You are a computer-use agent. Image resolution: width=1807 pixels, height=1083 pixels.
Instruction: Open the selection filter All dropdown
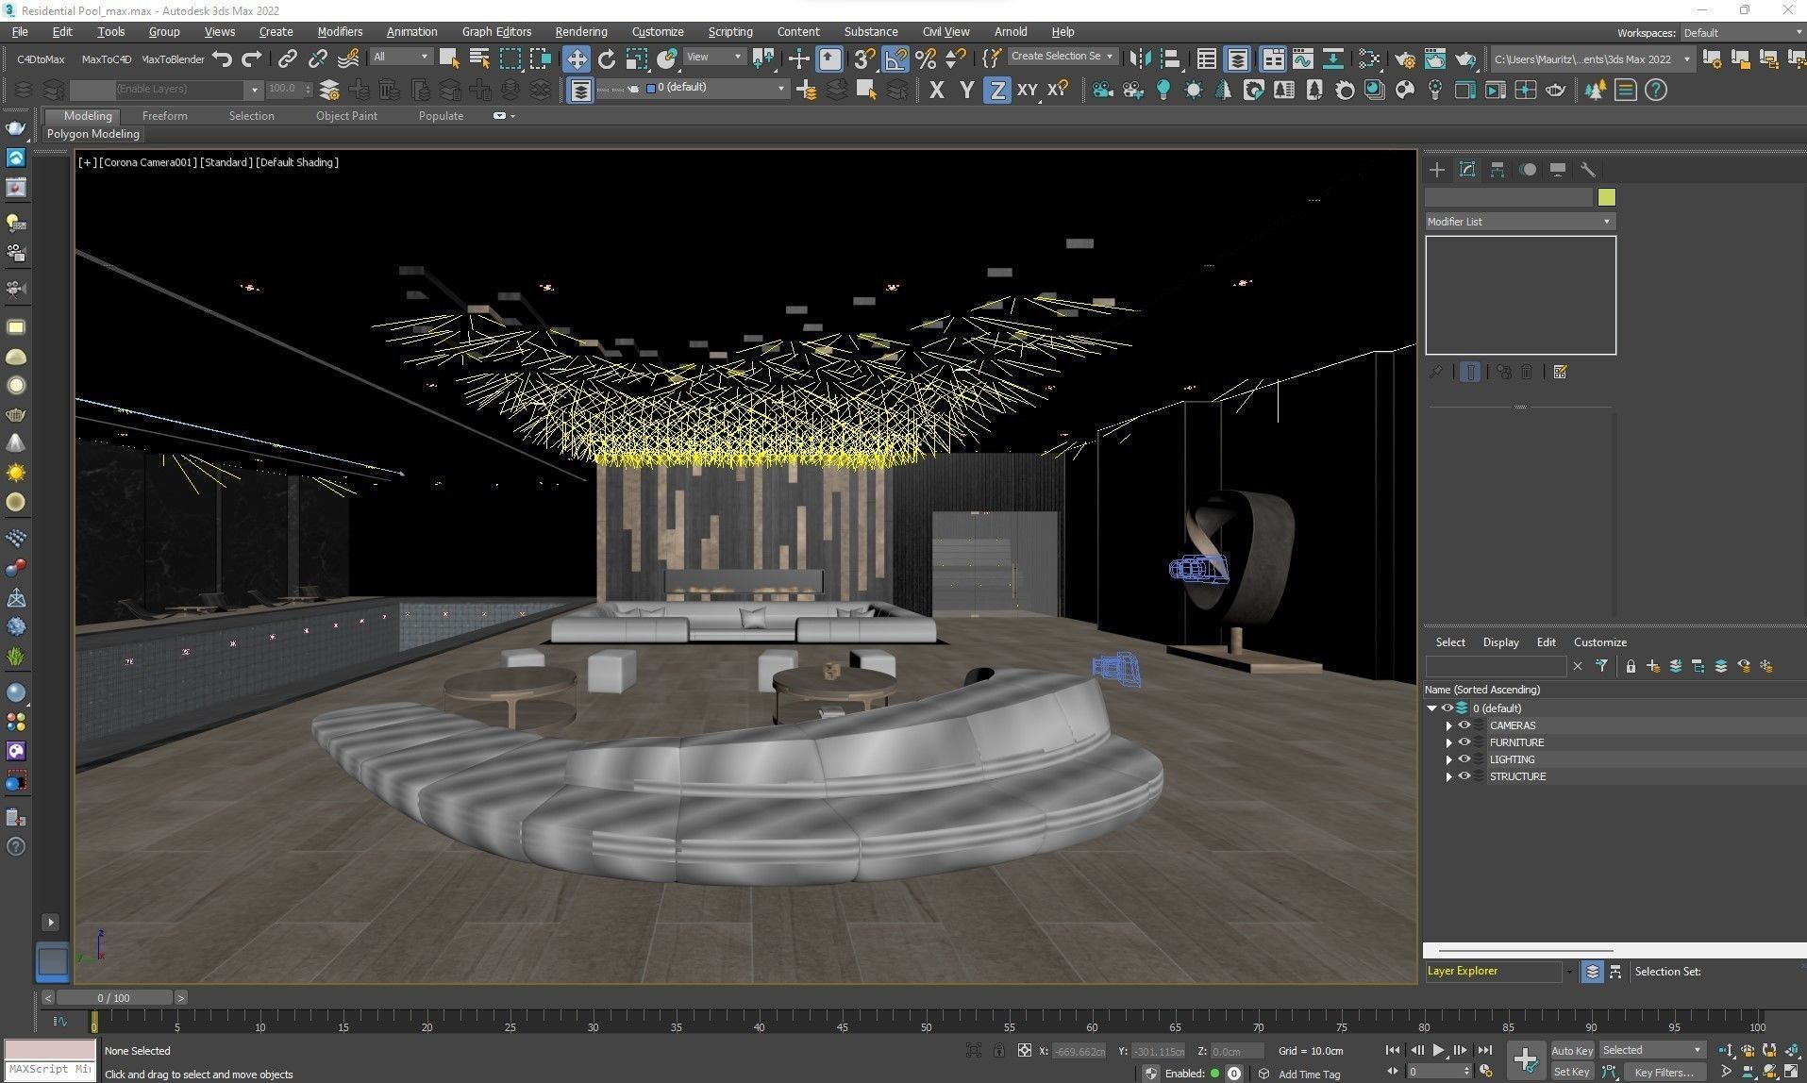click(x=400, y=58)
